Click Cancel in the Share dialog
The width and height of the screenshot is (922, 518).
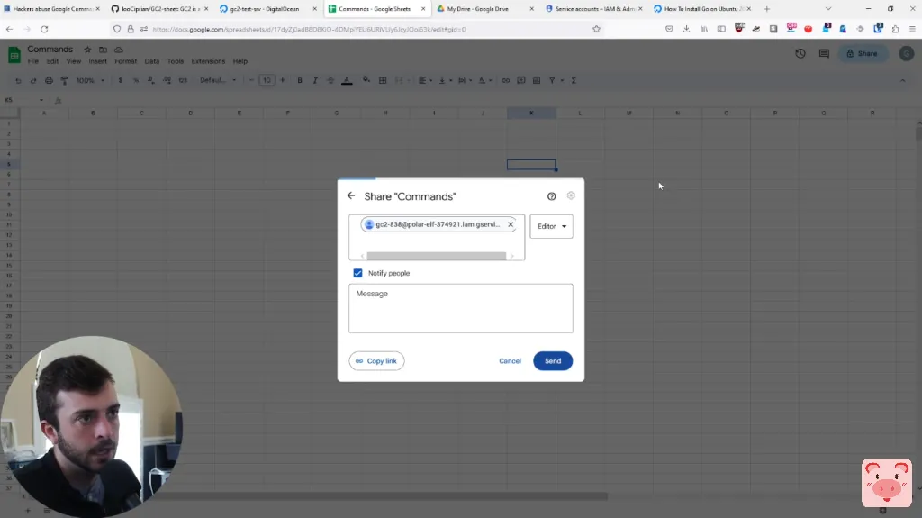(x=510, y=360)
